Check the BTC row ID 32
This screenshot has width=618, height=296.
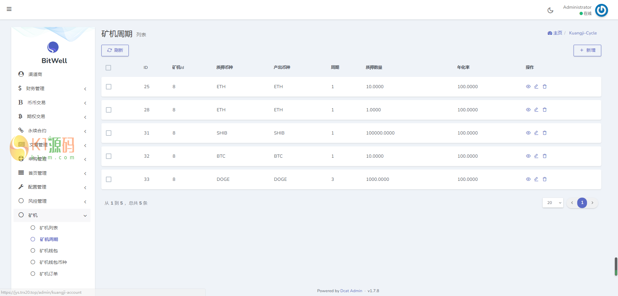click(109, 156)
